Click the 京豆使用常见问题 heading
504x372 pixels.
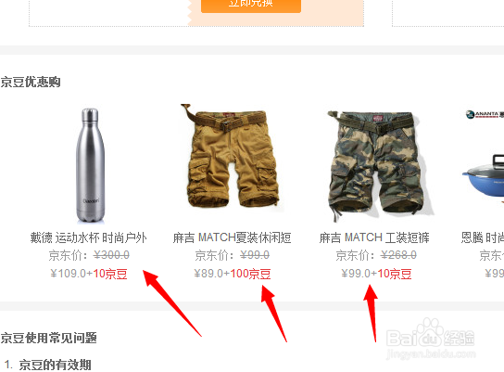(x=48, y=339)
